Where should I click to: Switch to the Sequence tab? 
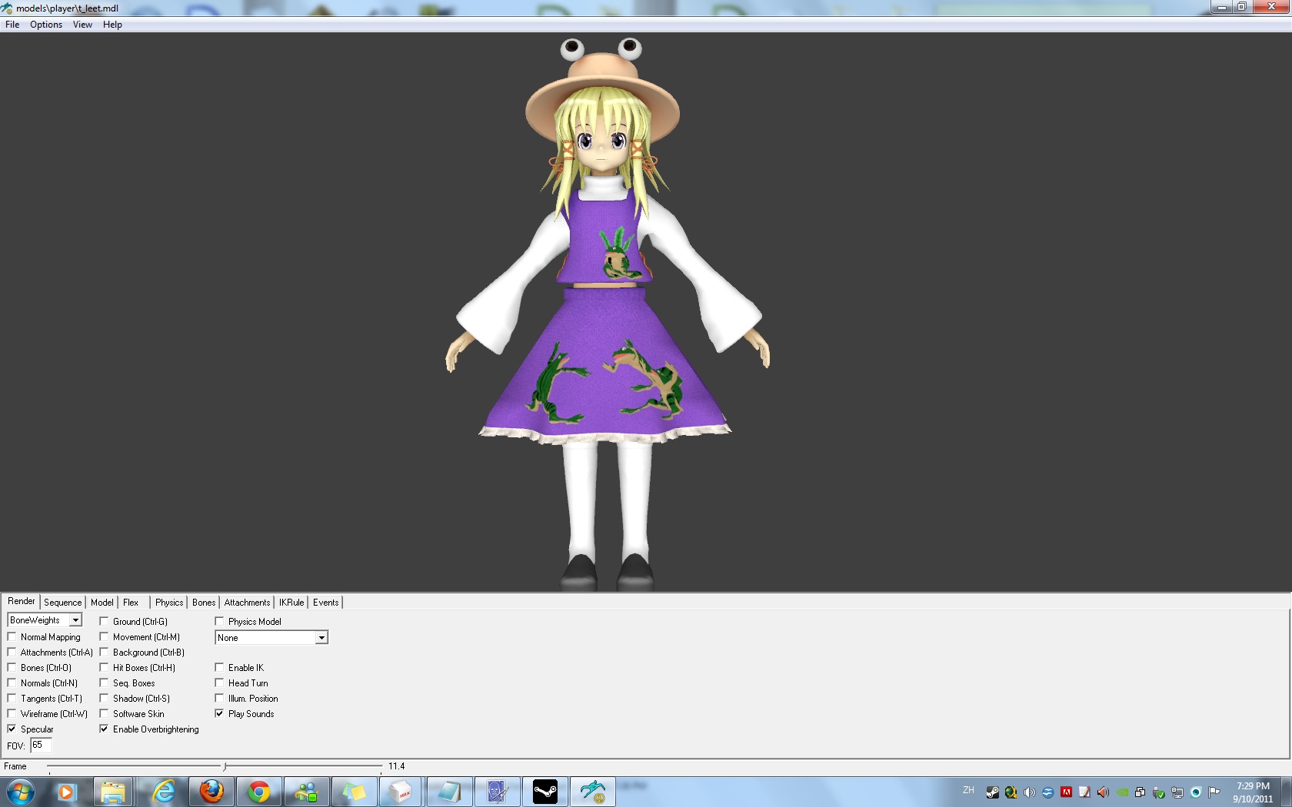(62, 603)
